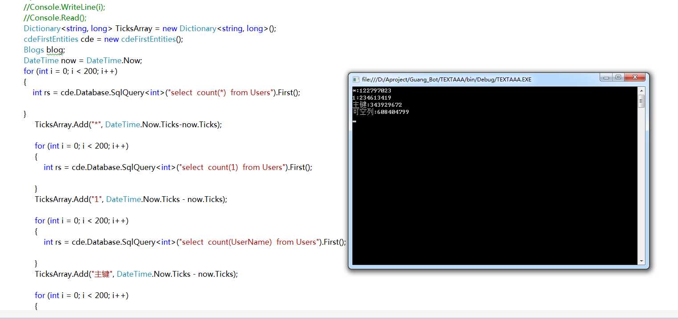
Task: Click the "DateTime now = DateTime.Now;" line
Action: tap(83, 61)
